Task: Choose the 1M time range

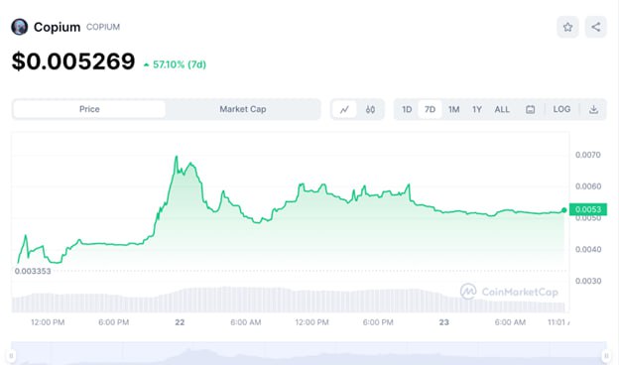Action: [453, 109]
